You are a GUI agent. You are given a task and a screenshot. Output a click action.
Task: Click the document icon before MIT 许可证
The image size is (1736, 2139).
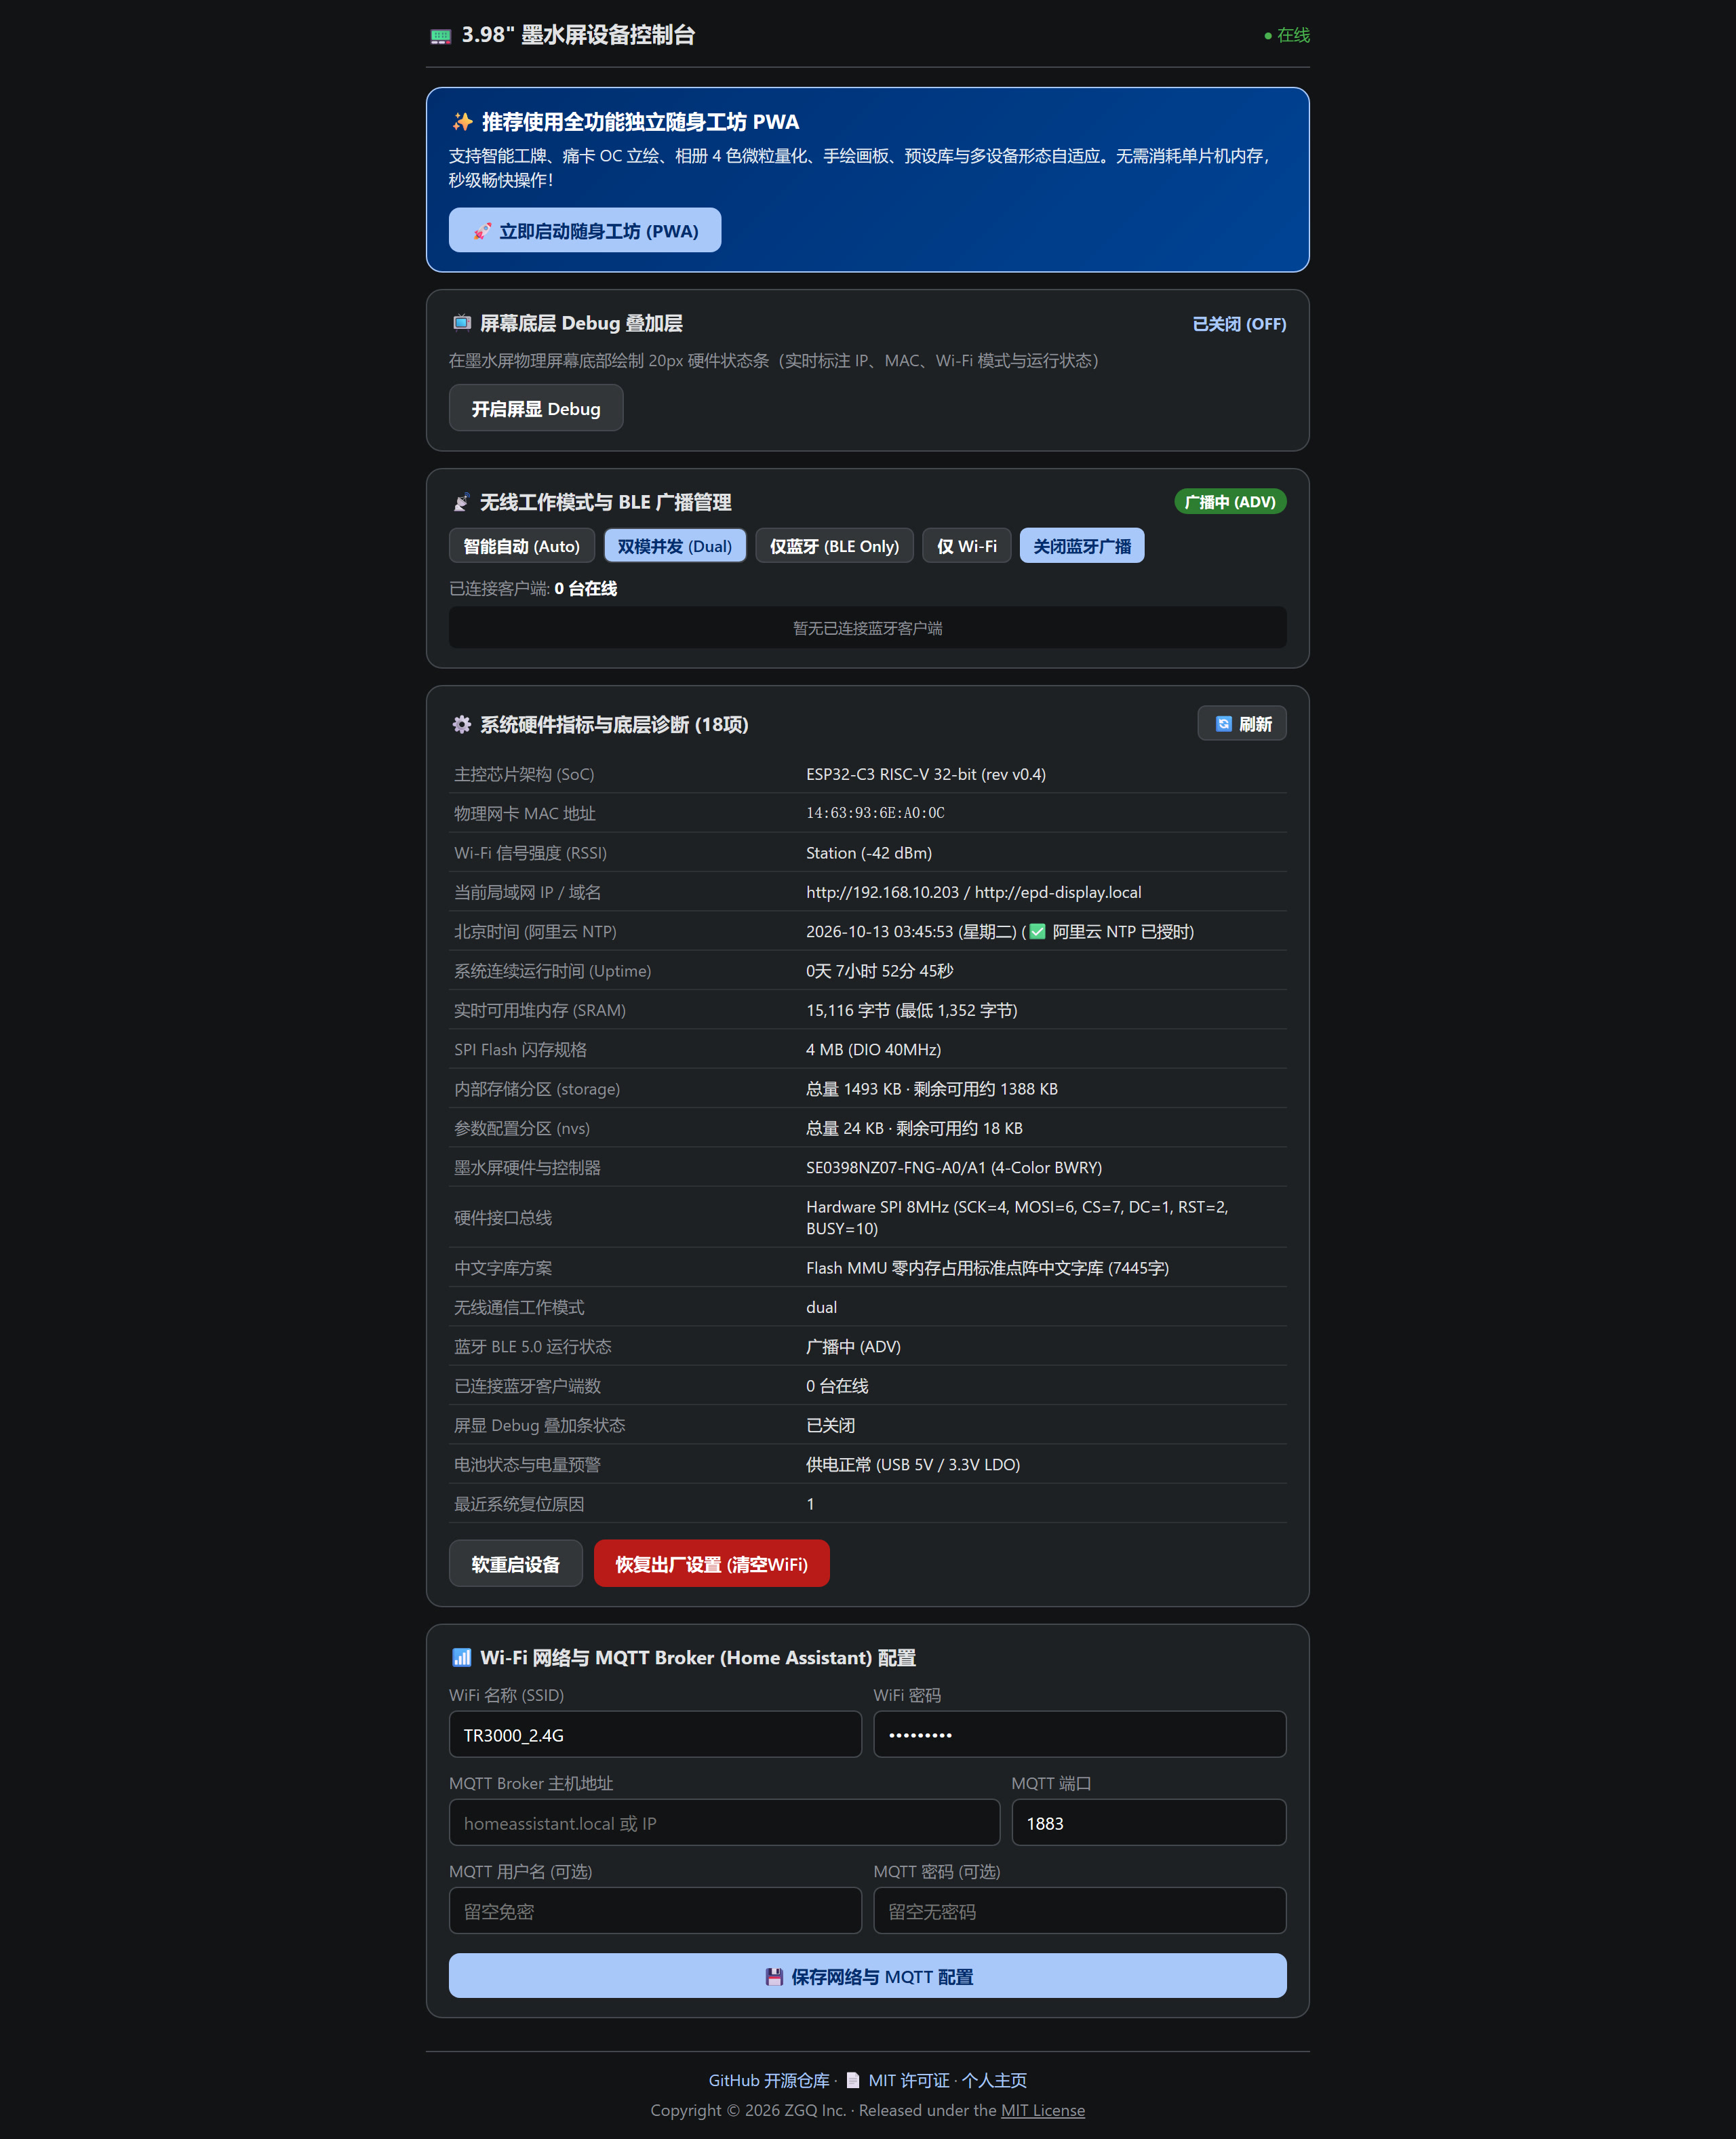(852, 2080)
